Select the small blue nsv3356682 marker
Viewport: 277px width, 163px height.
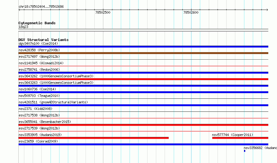point(245,151)
